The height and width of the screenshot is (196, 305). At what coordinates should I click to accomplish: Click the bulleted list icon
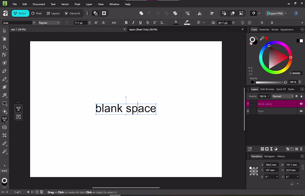pyautogui.click(x=243, y=23)
